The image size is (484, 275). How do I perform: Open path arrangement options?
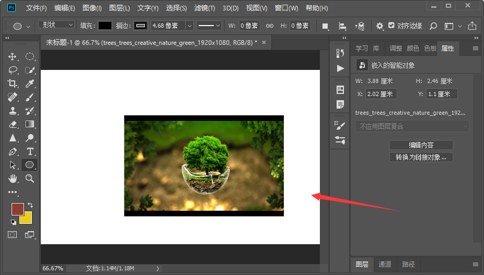pyautogui.click(x=360, y=26)
